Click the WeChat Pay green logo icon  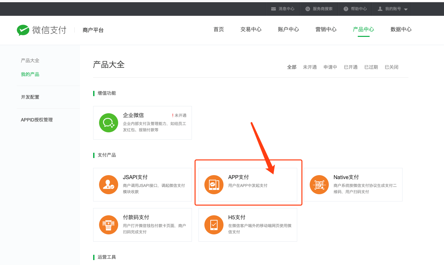23,30
